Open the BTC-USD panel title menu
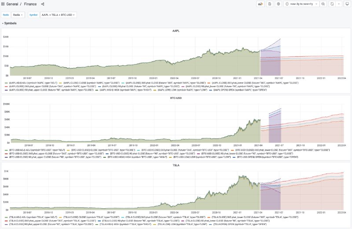Viewport: 352px width, 229px height. [176, 98]
